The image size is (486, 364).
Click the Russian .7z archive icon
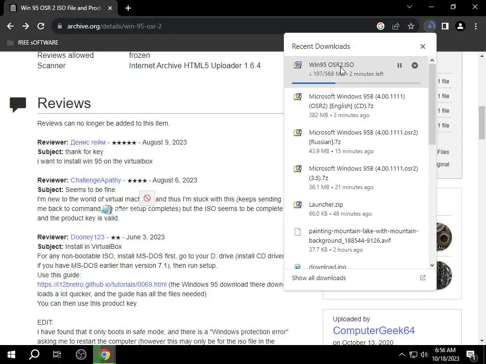[298, 133]
